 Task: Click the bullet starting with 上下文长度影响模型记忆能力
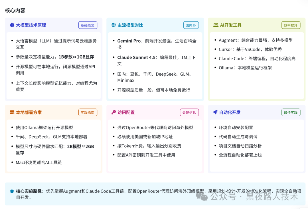[56, 86]
